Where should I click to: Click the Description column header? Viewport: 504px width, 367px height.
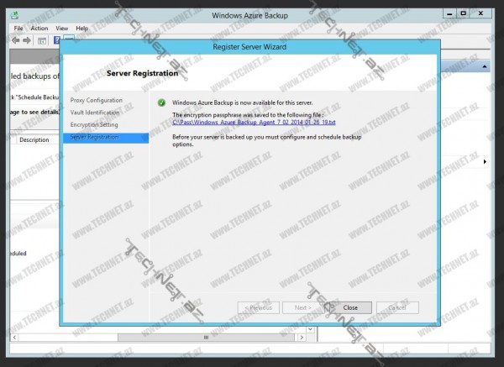pyautogui.click(x=34, y=139)
